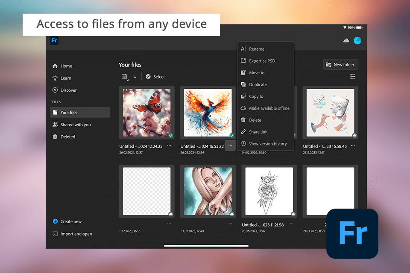The height and width of the screenshot is (273, 410).
Task: Open more options for Untitled 11.21.58
Action: pyautogui.click(x=292, y=224)
